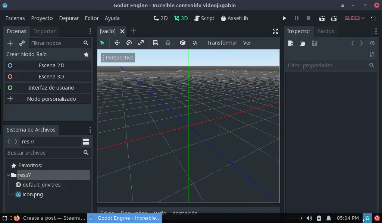Switch to the 3D workspace
This screenshot has height=223, width=382.
(181, 18)
